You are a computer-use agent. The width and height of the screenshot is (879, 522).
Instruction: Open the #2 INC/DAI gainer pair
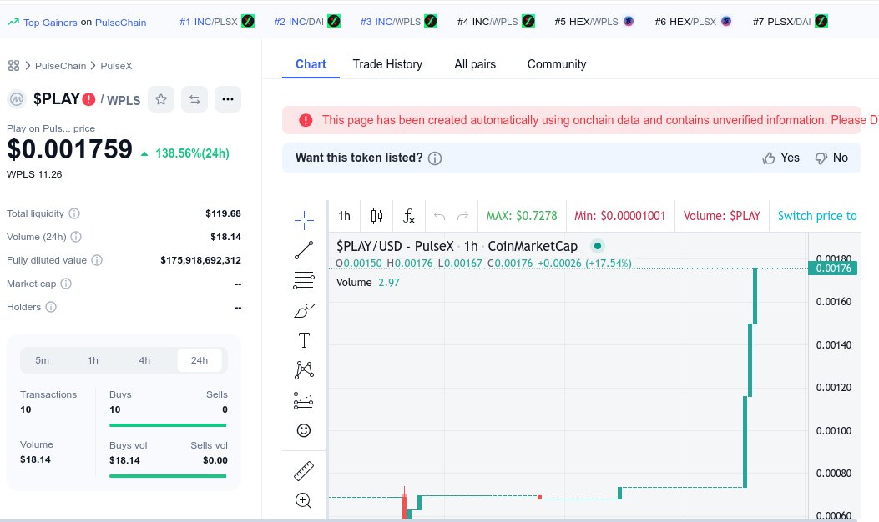[x=307, y=22]
